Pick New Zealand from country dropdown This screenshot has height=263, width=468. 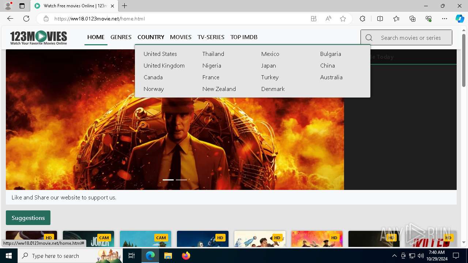tap(219, 89)
